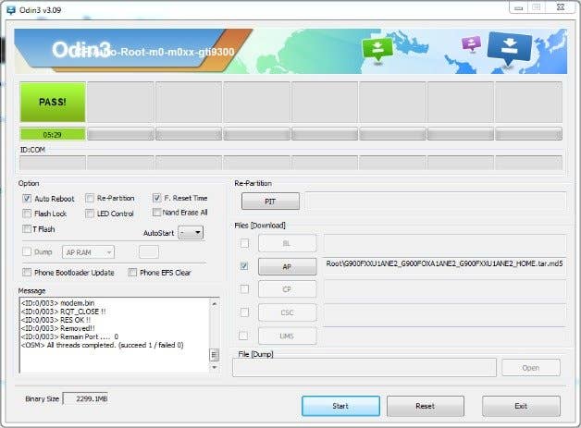
Task: Click the purple transfer banner icon
Action: 472,43
